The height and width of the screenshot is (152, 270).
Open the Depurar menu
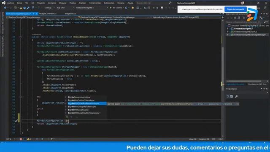(63, 3)
